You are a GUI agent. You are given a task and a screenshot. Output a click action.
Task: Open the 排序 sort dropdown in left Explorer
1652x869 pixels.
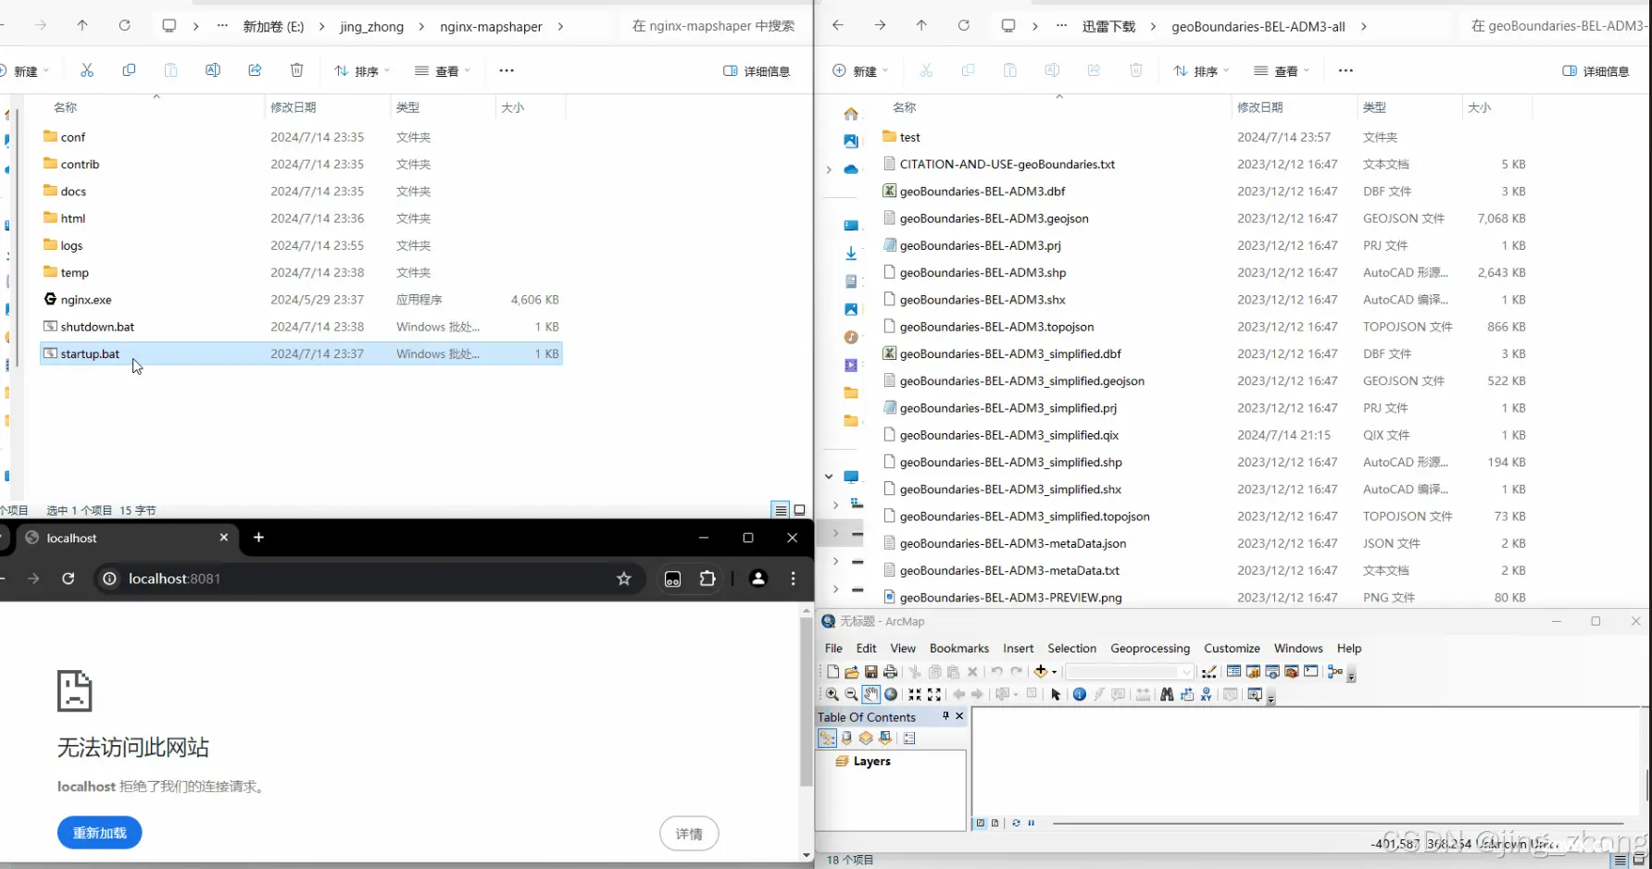click(362, 70)
